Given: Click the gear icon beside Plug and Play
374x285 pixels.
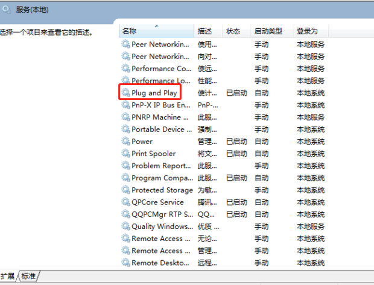Looking at the screenshot, I should click(125, 92).
